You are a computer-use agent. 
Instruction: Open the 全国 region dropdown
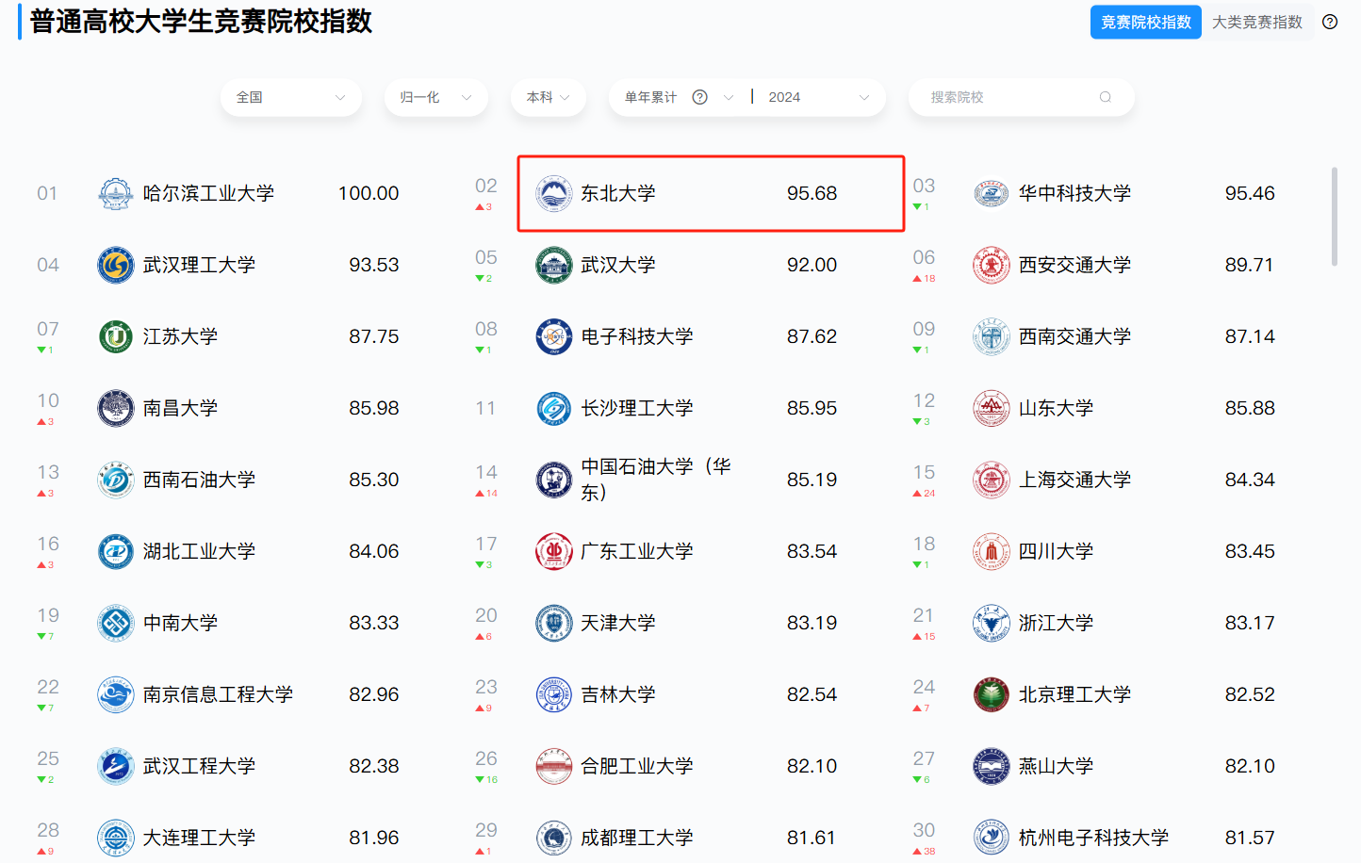pyautogui.click(x=290, y=97)
